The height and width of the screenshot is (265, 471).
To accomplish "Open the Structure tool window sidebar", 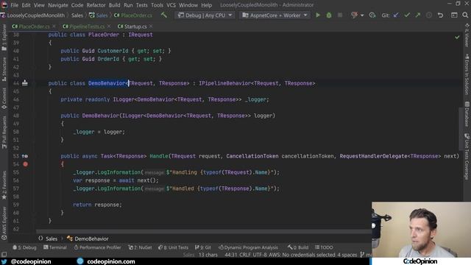I will [x=4, y=70].
